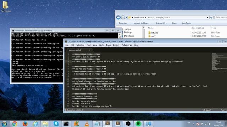Click apps in the Explorer breadcrumb
Viewport: 227px width, 127px height.
coord(150,17)
